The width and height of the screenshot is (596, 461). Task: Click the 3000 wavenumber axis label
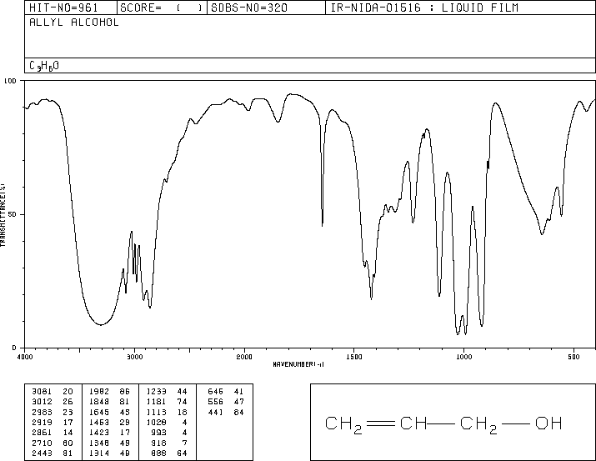pyautogui.click(x=134, y=357)
